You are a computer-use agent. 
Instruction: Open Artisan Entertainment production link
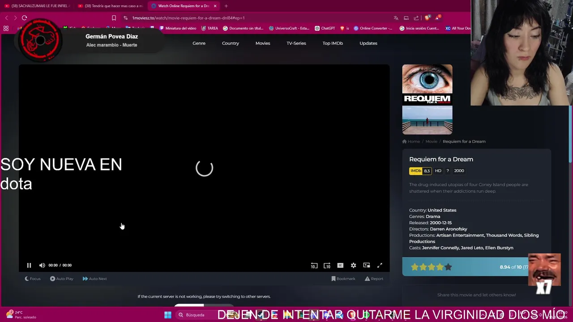pyautogui.click(x=460, y=235)
